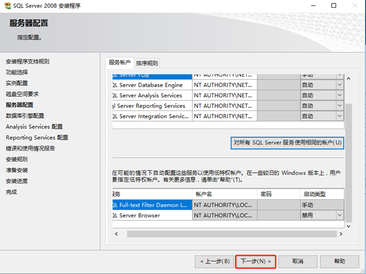The width and height of the screenshot is (366, 274).
Task: Minimize the SQL Server 2008 setup window
Action: coord(313,5)
